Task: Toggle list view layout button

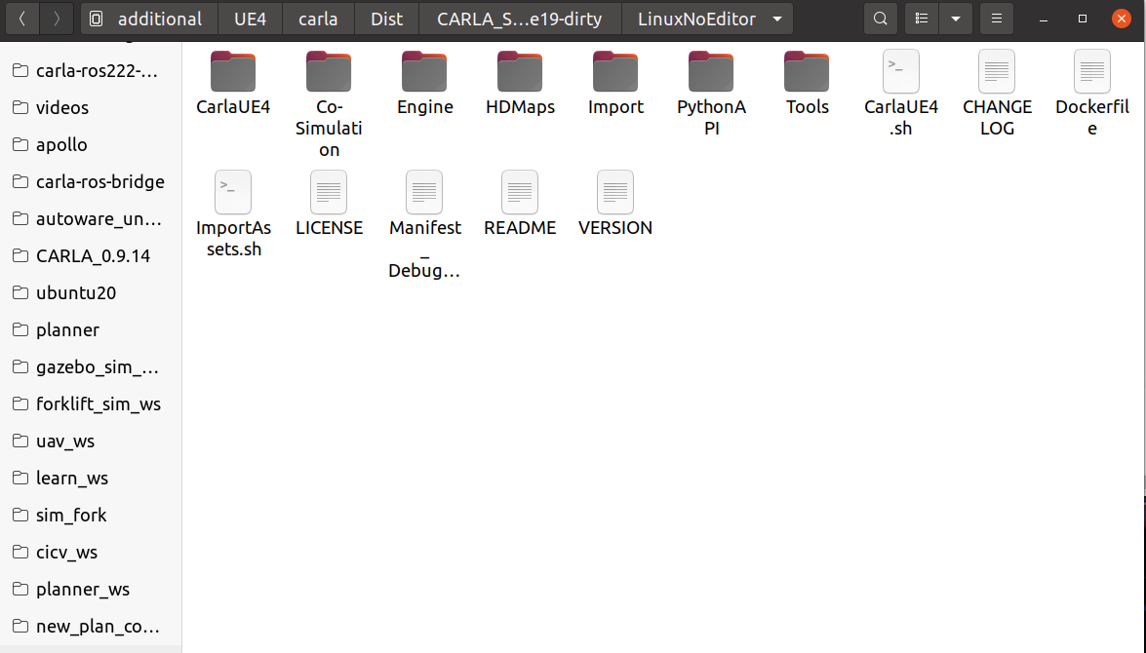Action: coord(922,19)
